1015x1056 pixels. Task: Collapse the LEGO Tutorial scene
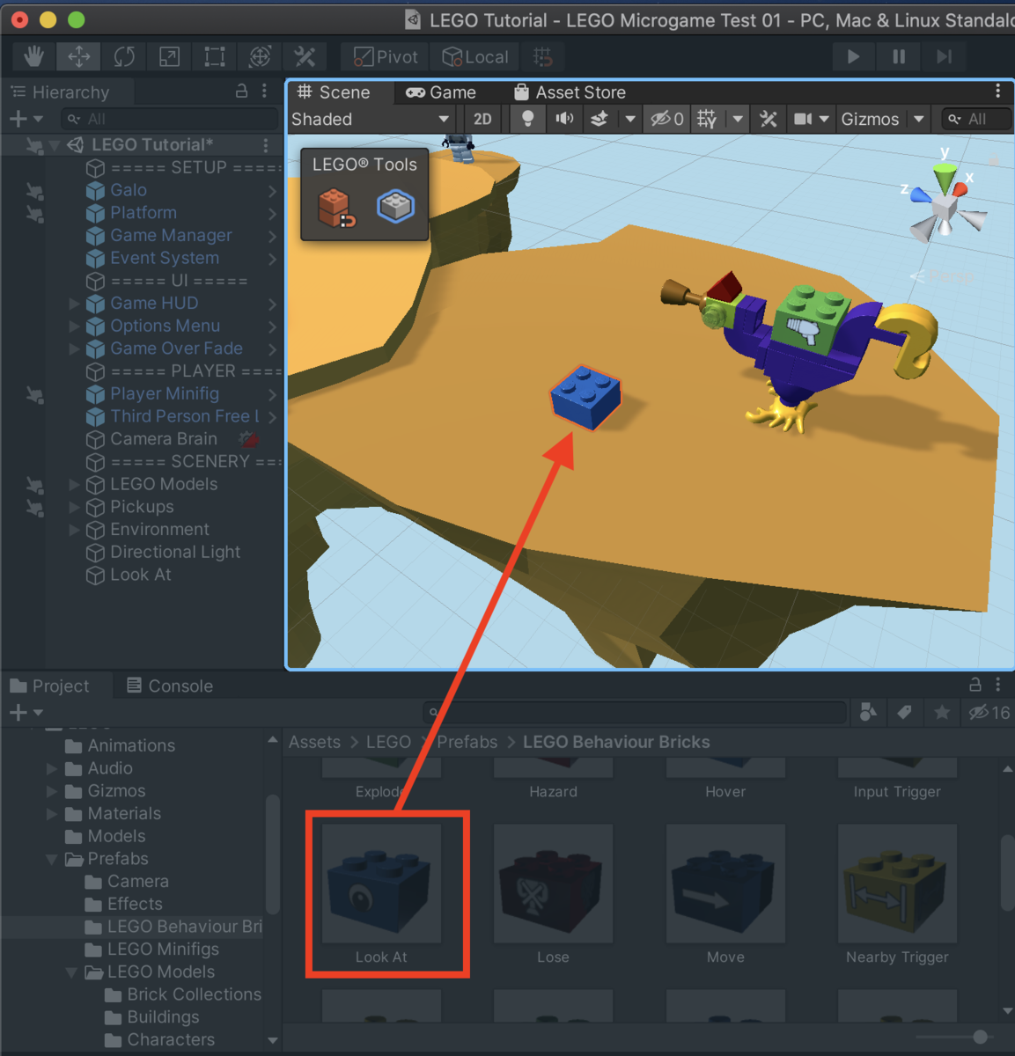tap(55, 145)
